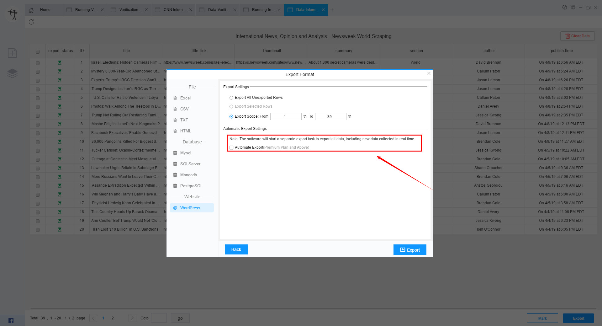Add a new tab with plus icon
The image size is (602, 326).
(x=332, y=10)
